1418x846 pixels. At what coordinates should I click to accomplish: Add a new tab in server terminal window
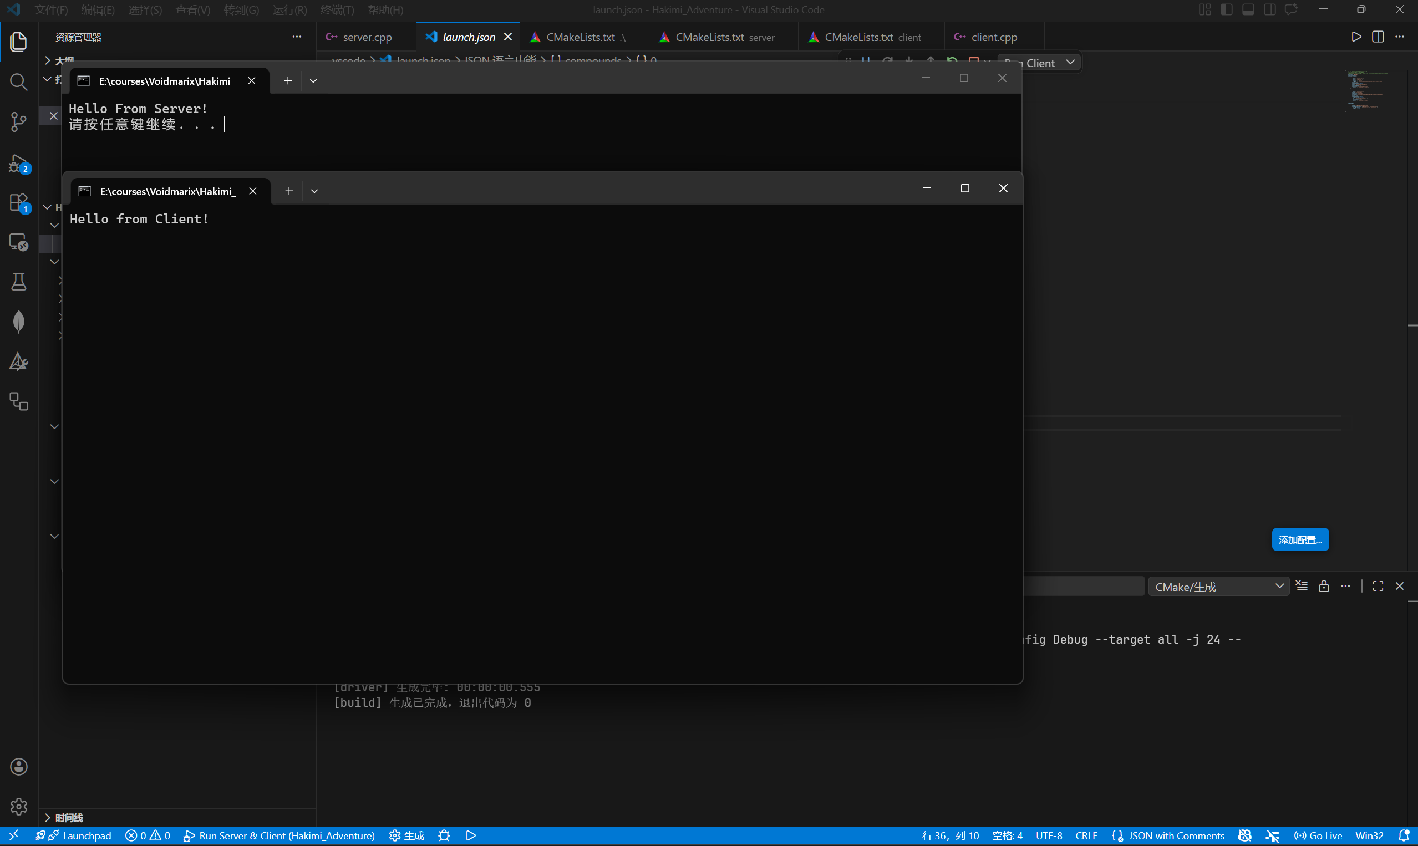click(x=288, y=81)
